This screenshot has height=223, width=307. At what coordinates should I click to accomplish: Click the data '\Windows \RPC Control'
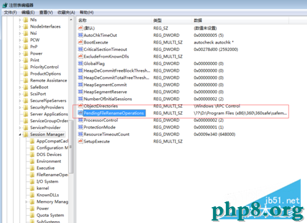217,106
